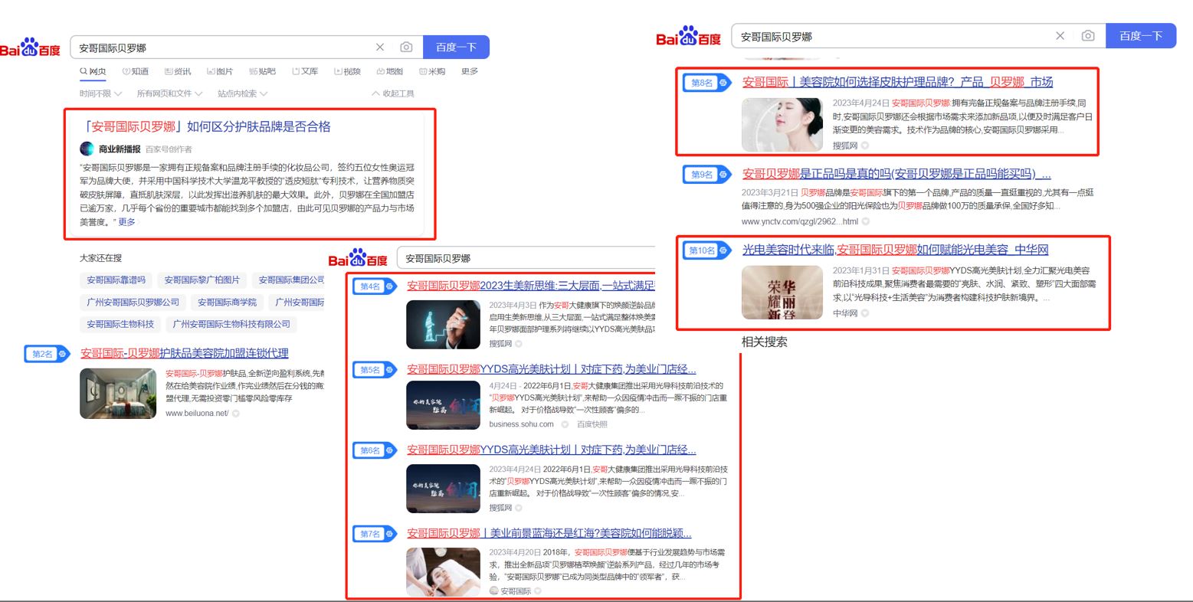Click the 商业新播报 author avatar
The image size is (1193, 602).
(87, 149)
